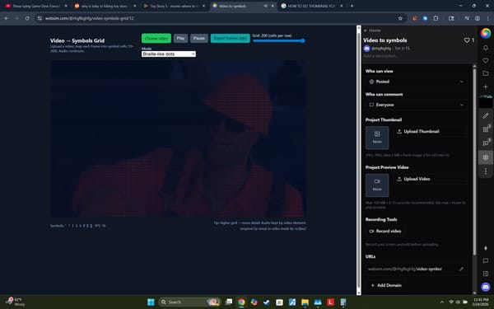
Task: Open the settings gear in sidebar
Action: tap(486, 157)
